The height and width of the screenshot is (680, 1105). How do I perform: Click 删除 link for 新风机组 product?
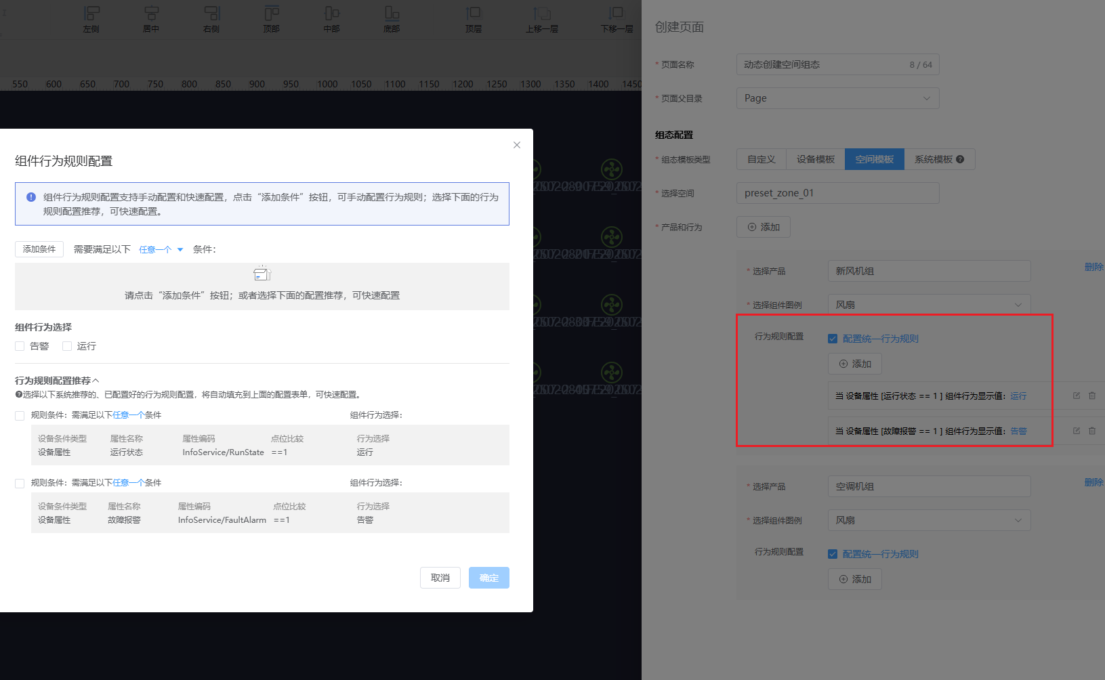[x=1094, y=267]
